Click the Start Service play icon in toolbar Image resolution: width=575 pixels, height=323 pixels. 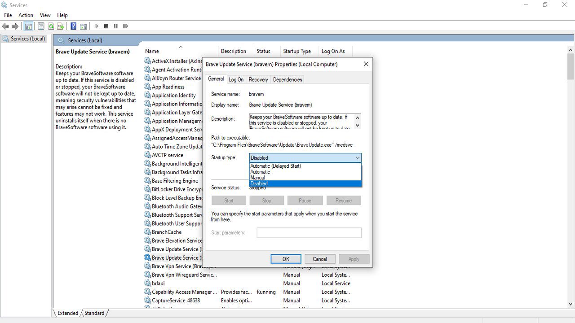pos(97,26)
